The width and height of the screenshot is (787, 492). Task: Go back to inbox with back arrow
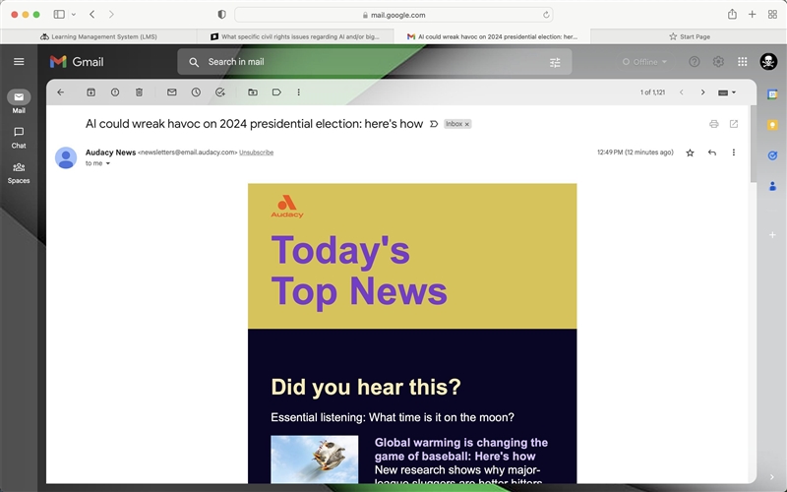coord(61,92)
